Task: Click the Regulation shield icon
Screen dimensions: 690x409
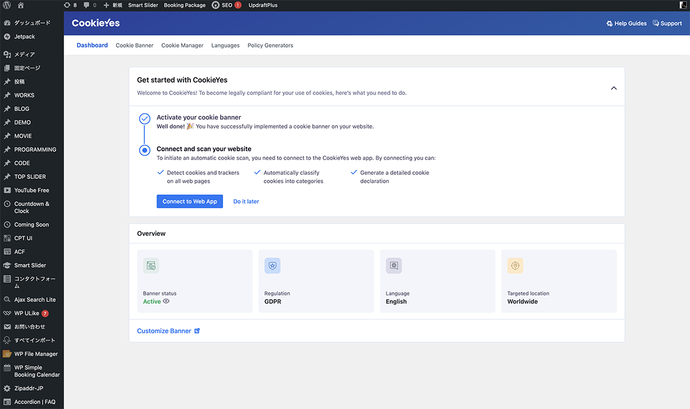Action: [272, 266]
